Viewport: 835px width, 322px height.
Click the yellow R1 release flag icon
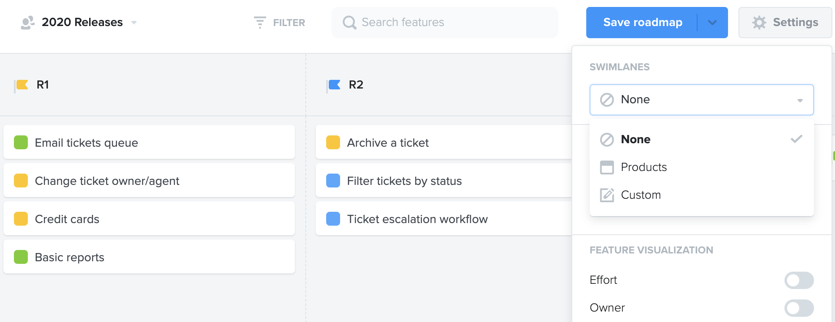tap(21, 85)
